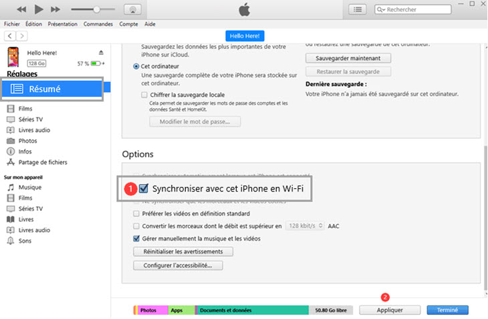The height and width of the screenshot is (319, 488).
Task: Select the Résumé sidebar item
Action: coord(52,89)
